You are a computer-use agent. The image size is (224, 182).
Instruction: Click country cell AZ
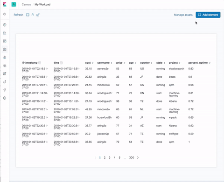point(142,126)
